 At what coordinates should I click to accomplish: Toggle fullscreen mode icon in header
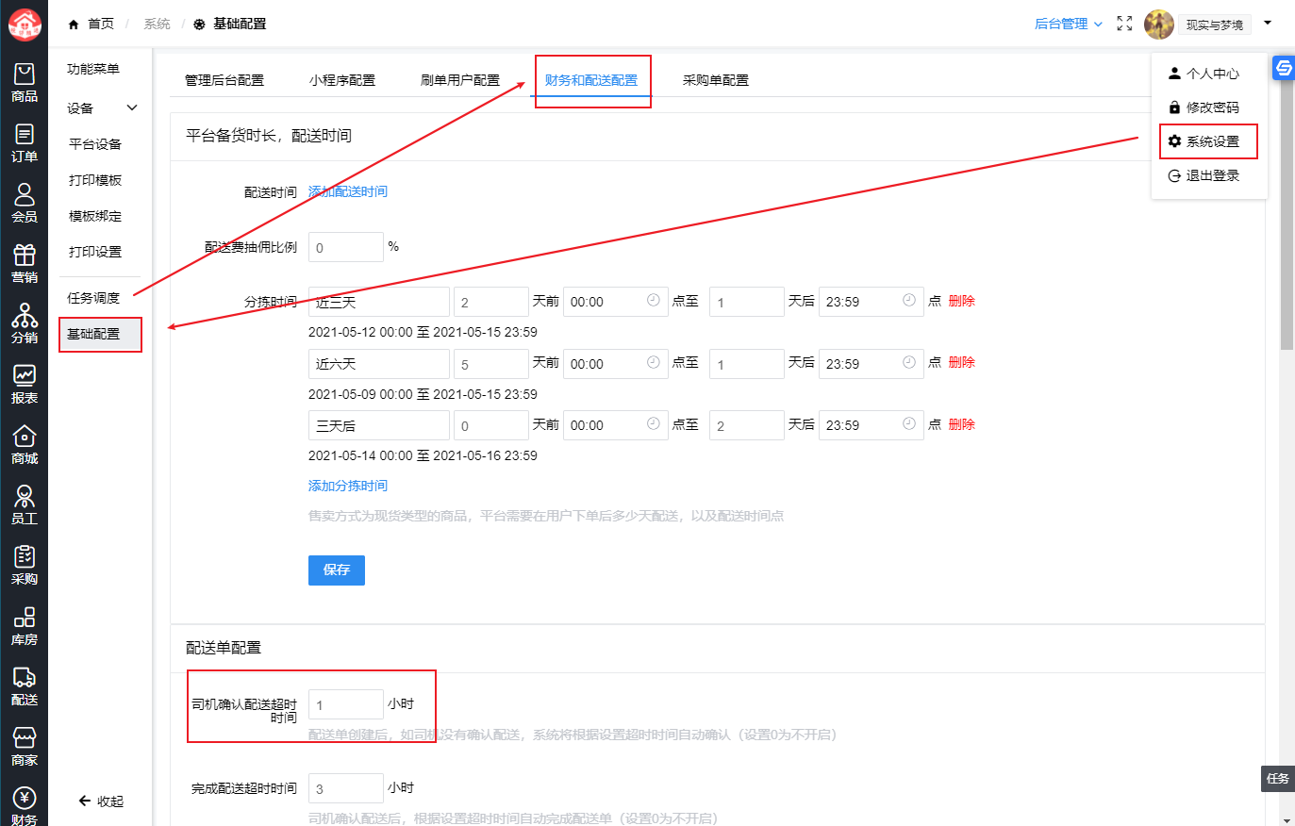click(1124, 24)
